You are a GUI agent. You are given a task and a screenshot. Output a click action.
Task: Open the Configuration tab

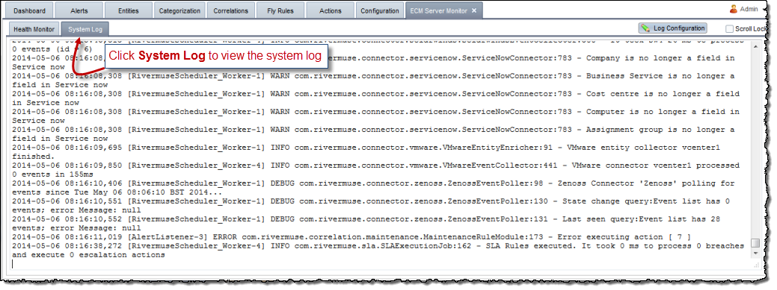380,10
